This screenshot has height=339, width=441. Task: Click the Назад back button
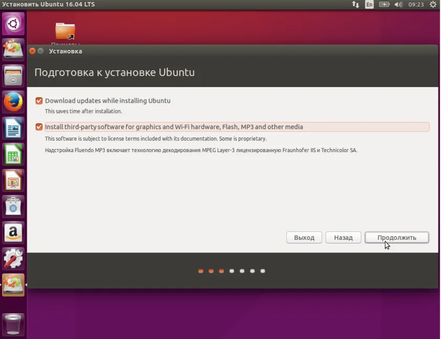[343, 238]
